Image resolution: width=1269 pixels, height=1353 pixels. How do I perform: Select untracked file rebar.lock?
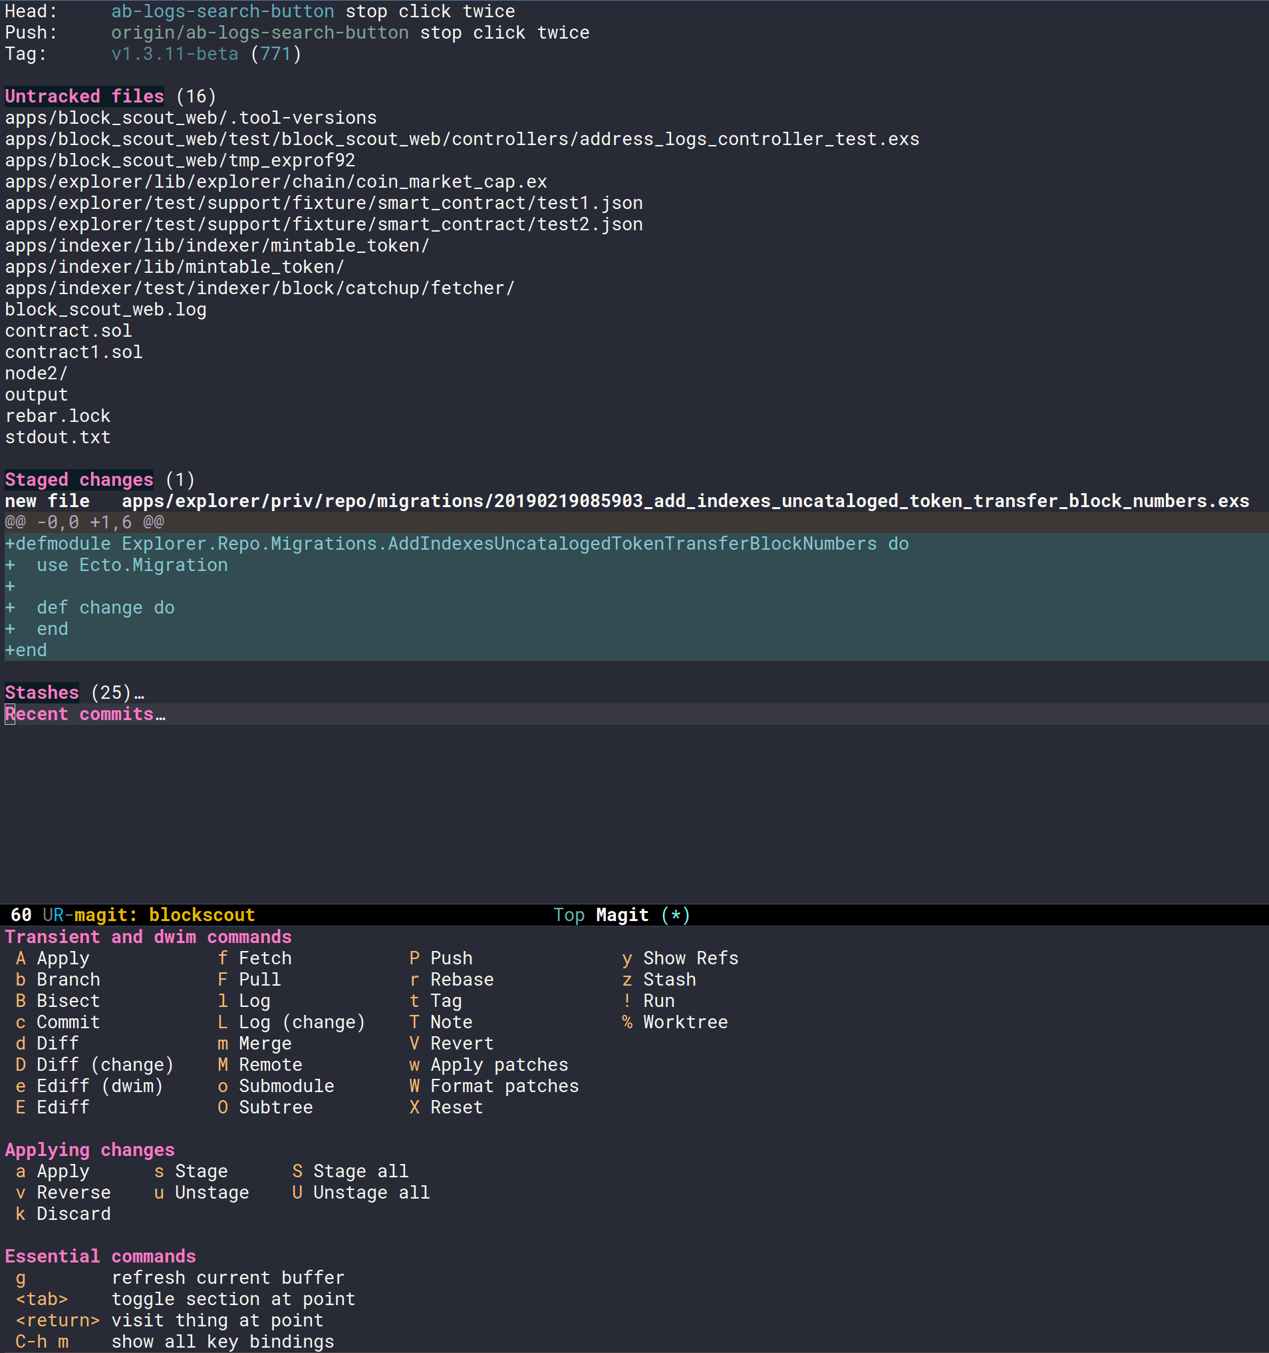coord(57,416)
